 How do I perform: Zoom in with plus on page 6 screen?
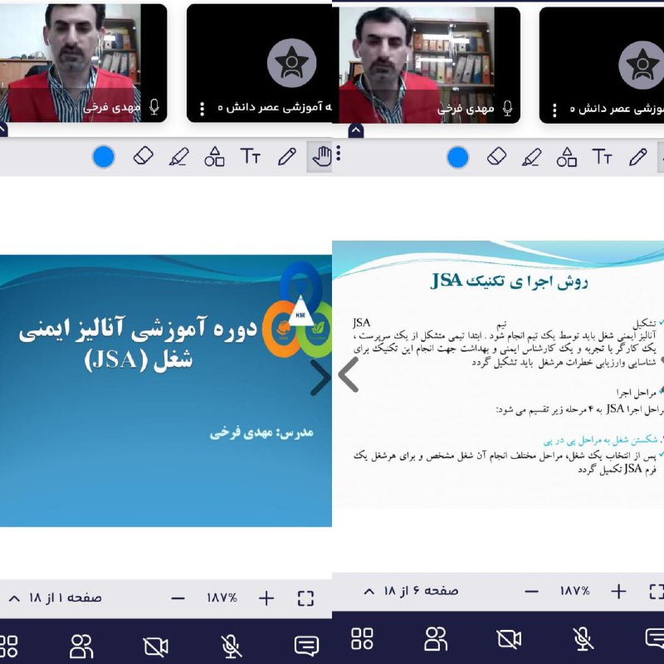[x=618, y=591]
